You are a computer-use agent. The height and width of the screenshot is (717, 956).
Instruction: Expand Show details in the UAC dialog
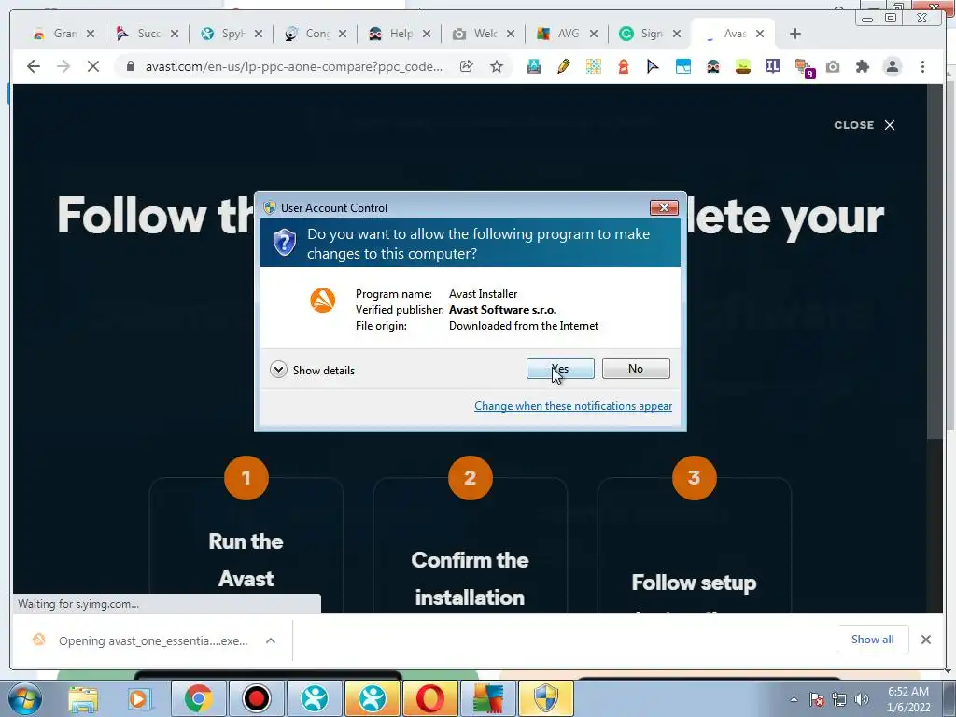click(x=312, y=370)
